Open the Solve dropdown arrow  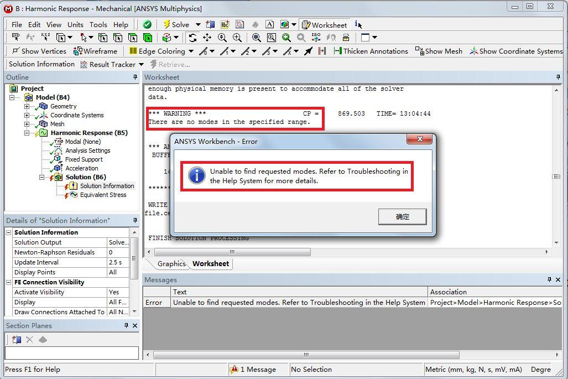pos(198,25)
